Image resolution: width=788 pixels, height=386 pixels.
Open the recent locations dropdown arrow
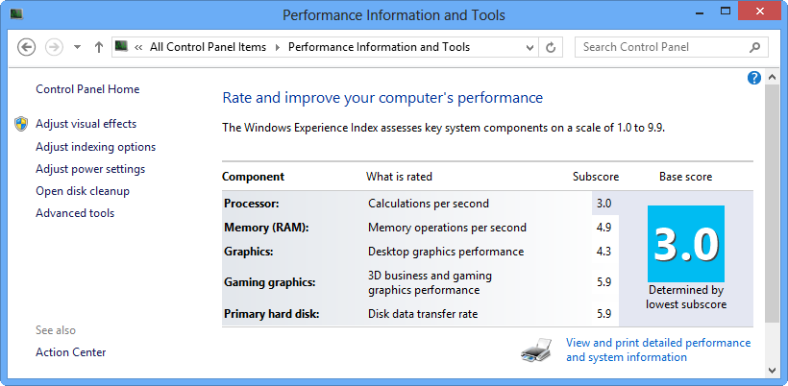78,47
